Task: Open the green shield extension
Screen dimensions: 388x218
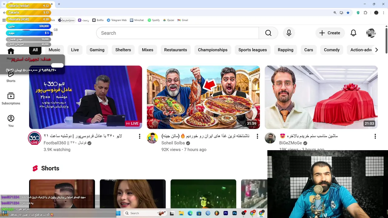Action: [x=358, y=13]
